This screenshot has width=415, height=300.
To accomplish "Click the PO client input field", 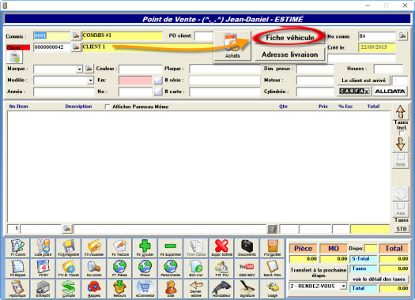I will (204, 36).
